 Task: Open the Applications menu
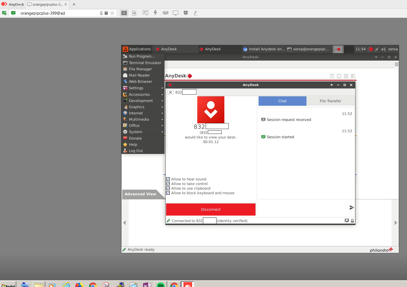[x=137, y=49]
